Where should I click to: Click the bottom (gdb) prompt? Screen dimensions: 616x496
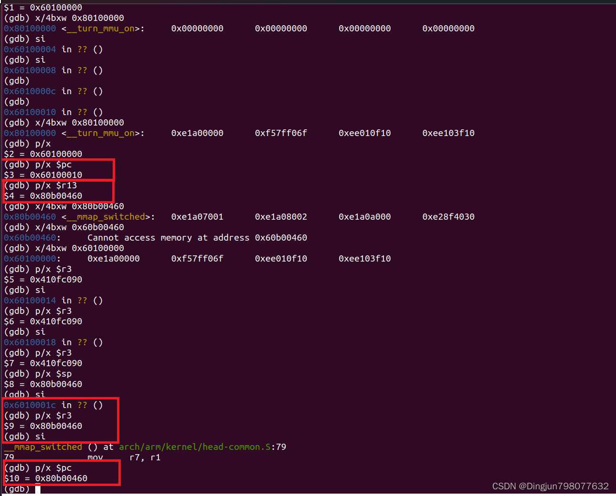click(17, 488)
